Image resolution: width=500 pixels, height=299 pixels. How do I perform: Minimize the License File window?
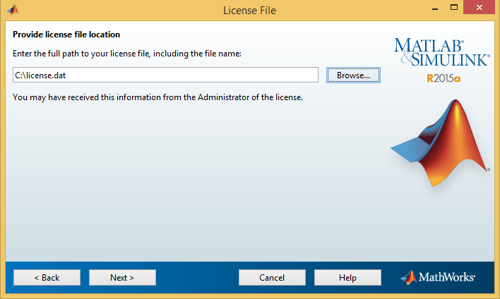435,8
